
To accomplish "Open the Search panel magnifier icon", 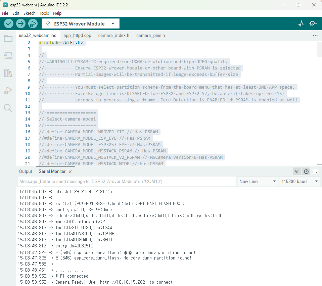I will click(x=8, y=108).
